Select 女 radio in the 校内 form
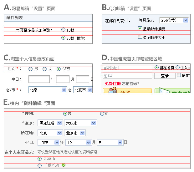The image size is (194, 172). click(102, 114)
